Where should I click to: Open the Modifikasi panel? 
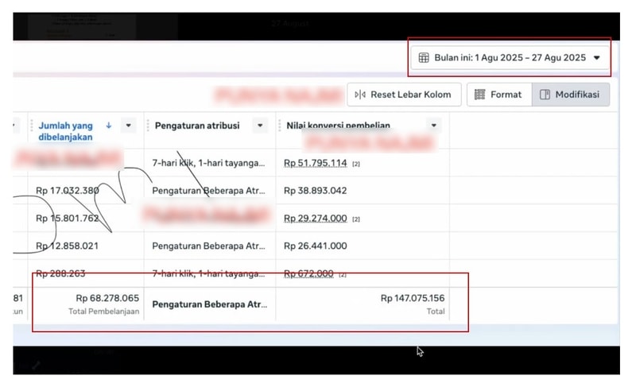point(570,95)
